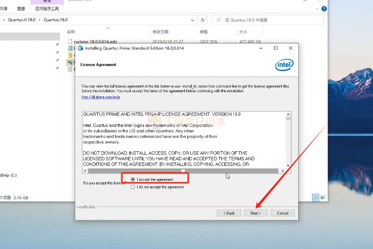Screen dimensions: 373x249
Task: Click horizontal scrollbar left arrow in license box
Action: pyautogui.click(x=85, y=171)
